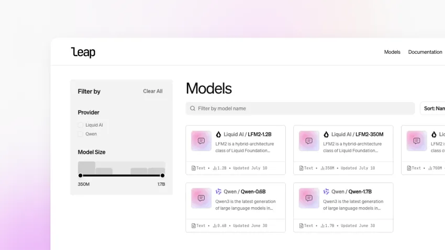Enable the Liquid AI provider filter

click(x=81, y=125)
